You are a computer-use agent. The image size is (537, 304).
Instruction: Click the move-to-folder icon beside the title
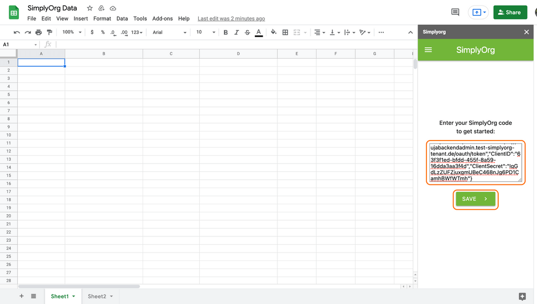[101, 8]
